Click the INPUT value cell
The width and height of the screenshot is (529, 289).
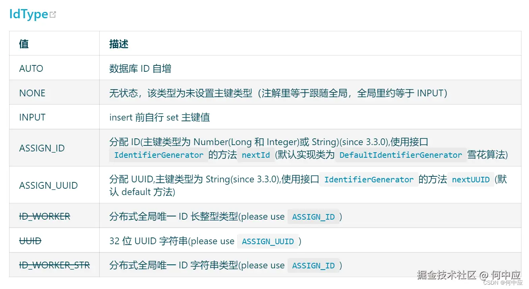point(32,117)
